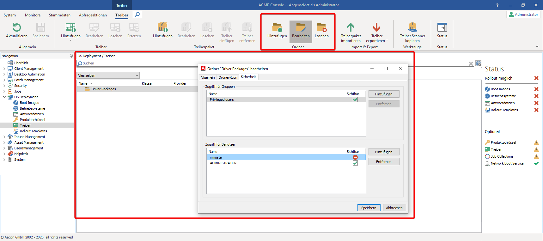Toggle Sichtbar checkbox for Privileged users
The height and width of the screenshot is (241, 543).
coord(355,99)
